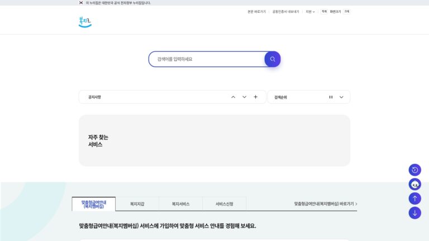Click 공동인증서 내보내기 link
This screenshot has width=429, height=241.
(285, 12)
